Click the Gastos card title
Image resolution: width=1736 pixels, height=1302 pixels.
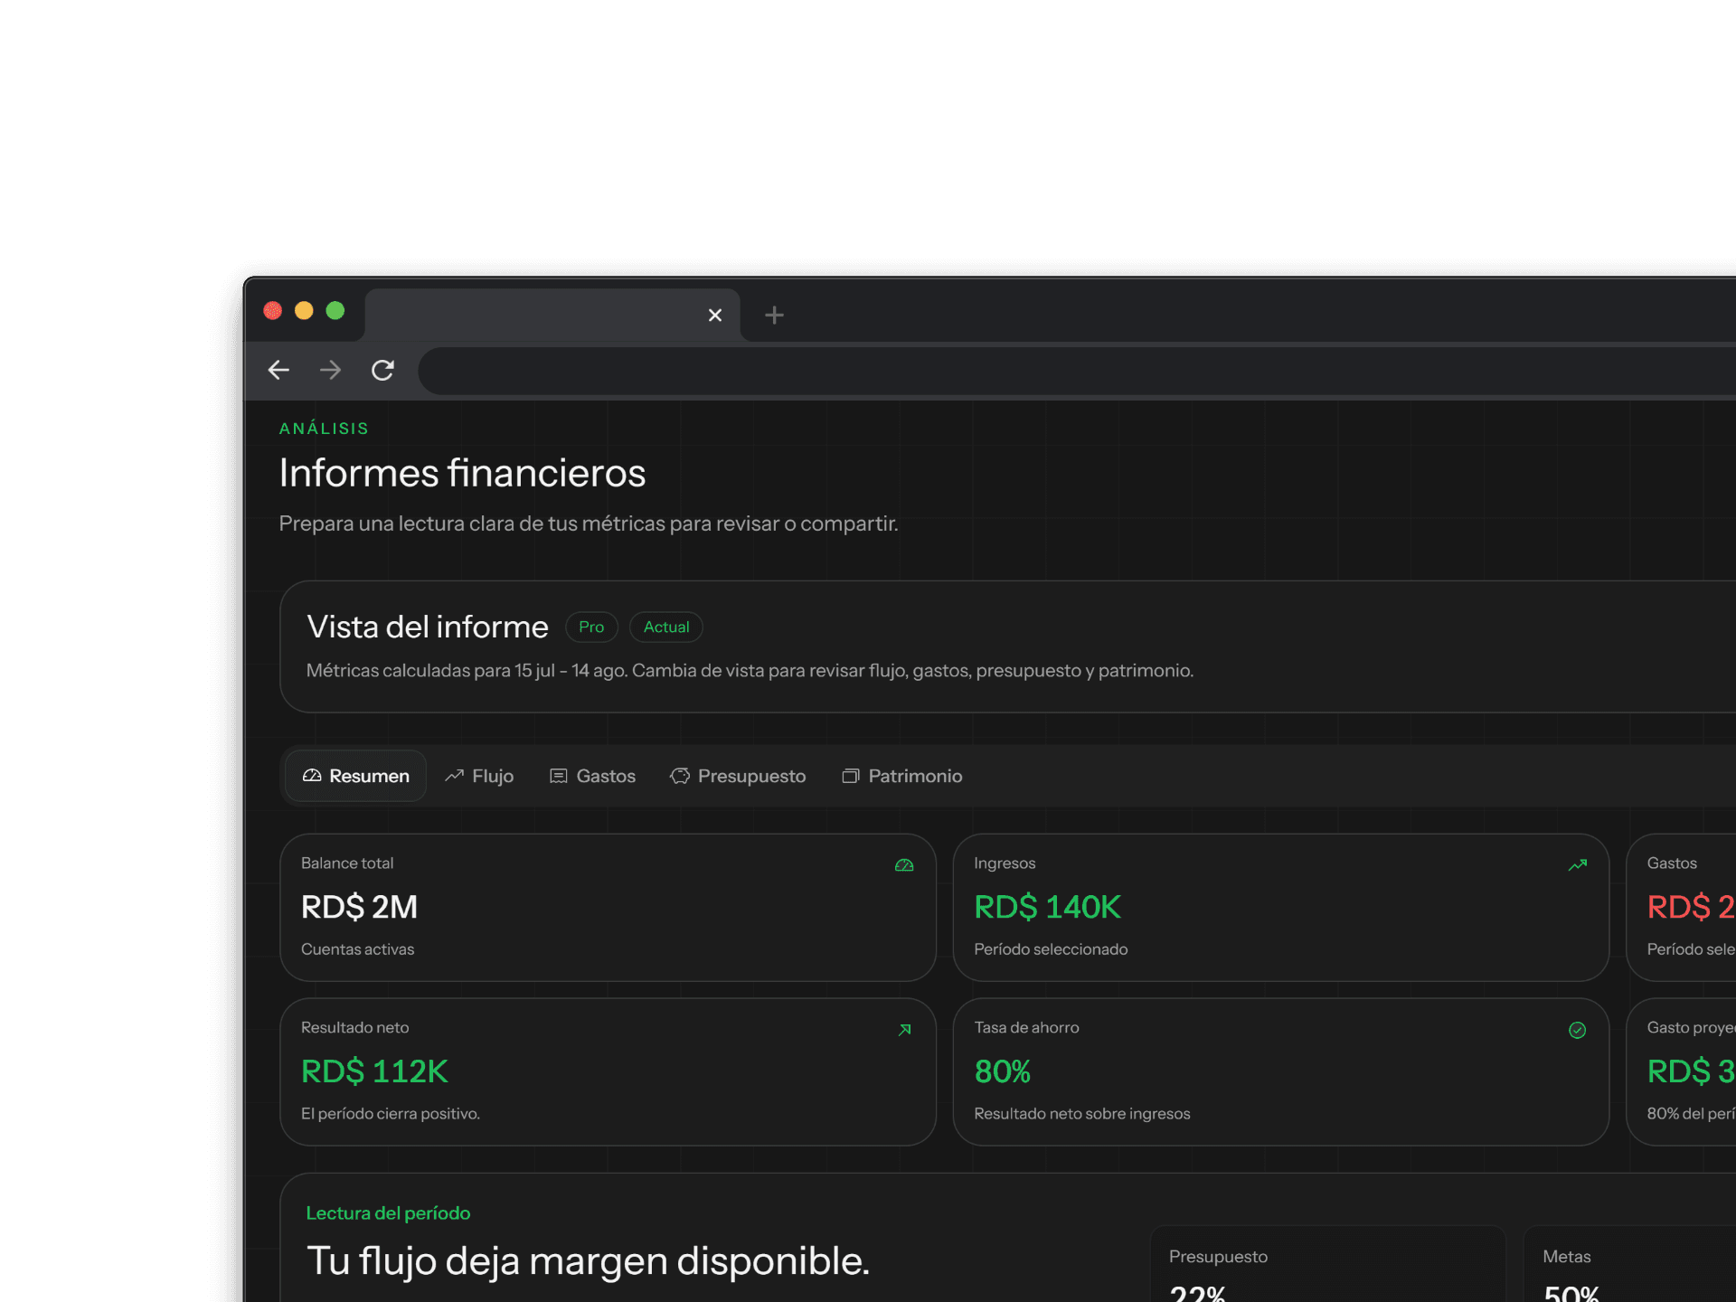[1672, 863]
